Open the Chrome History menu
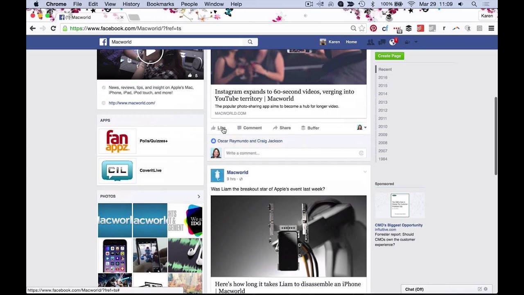The height and width of the screenshot is (295, 524). click(x=131, y=4)
